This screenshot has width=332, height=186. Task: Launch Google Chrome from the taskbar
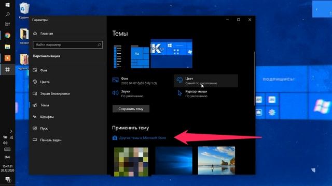click(7, 36)
